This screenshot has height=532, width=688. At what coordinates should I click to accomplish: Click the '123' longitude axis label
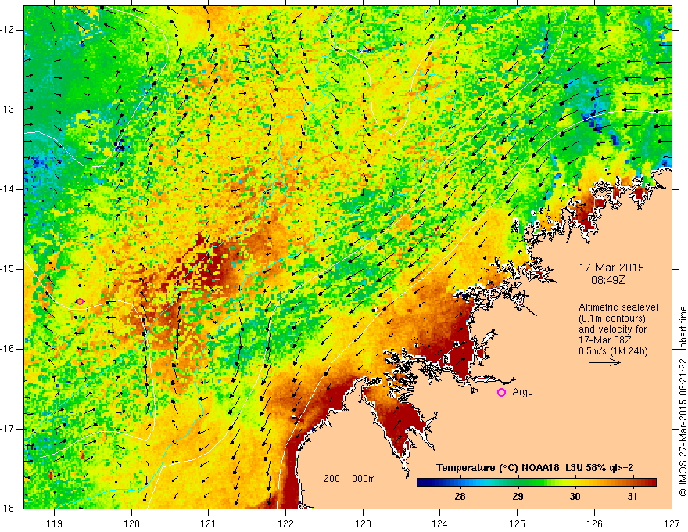[x=363, y=523]
